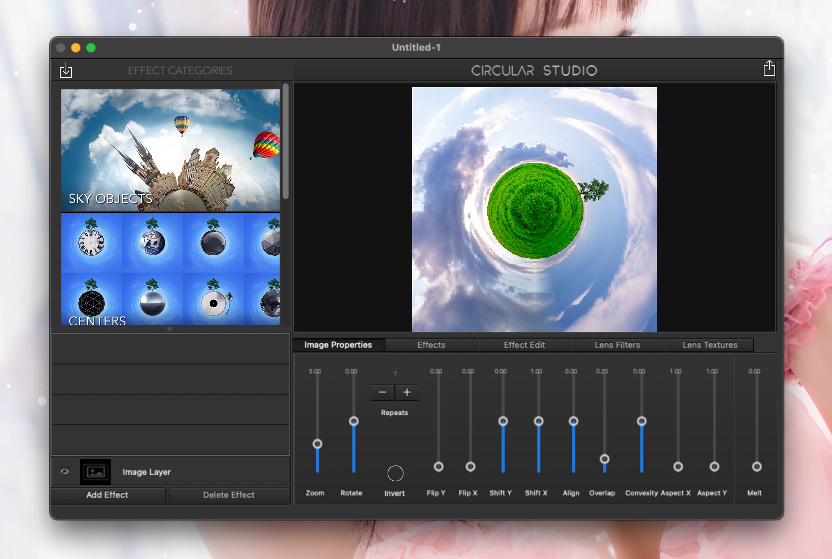
Task: Click the import image icon
Action: coord(66,70)
